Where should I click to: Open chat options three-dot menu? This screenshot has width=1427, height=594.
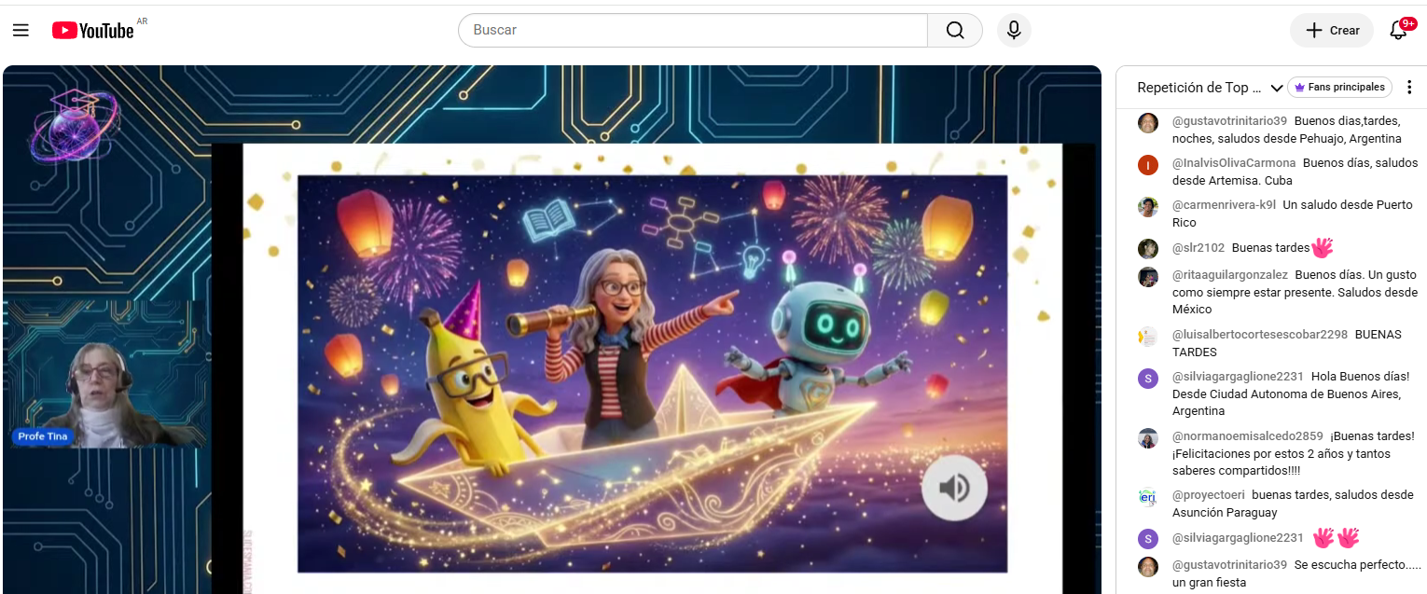pos(1409,88)
